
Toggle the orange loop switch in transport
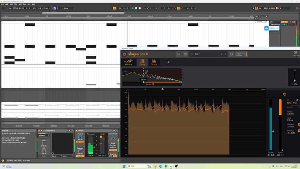(x=179, y=8)
